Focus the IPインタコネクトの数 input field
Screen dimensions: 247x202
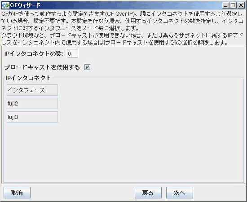click(72, 53)
